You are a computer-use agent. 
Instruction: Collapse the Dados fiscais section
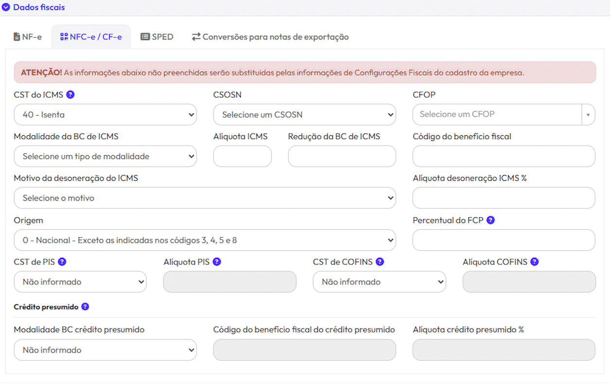pyautogui.click(x=6, y=7)
